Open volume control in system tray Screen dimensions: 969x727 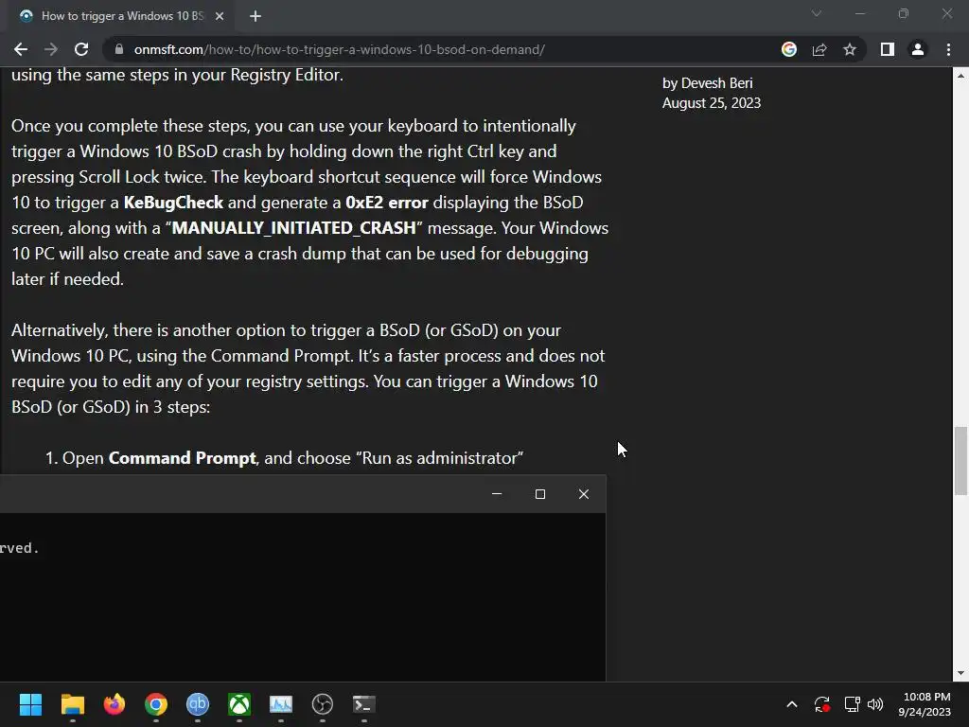(x=875, y=704)
